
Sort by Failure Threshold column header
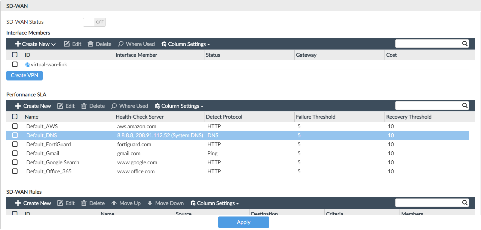tap(316, 117)
